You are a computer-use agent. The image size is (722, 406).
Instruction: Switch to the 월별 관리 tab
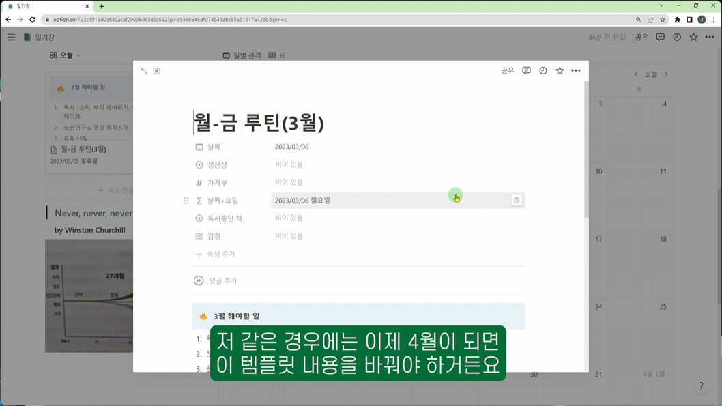(242, 55)
